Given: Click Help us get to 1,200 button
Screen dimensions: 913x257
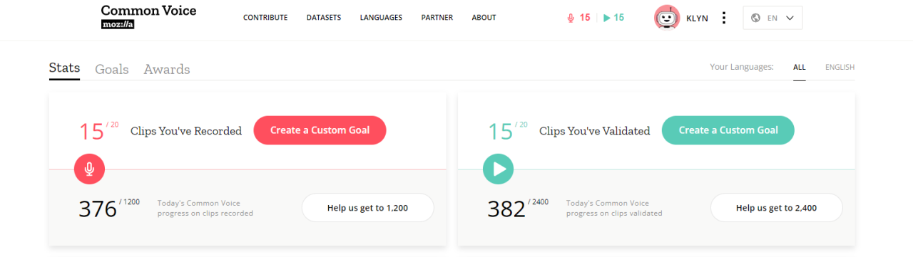Looking at the screenshot, I should coord(367,208).
